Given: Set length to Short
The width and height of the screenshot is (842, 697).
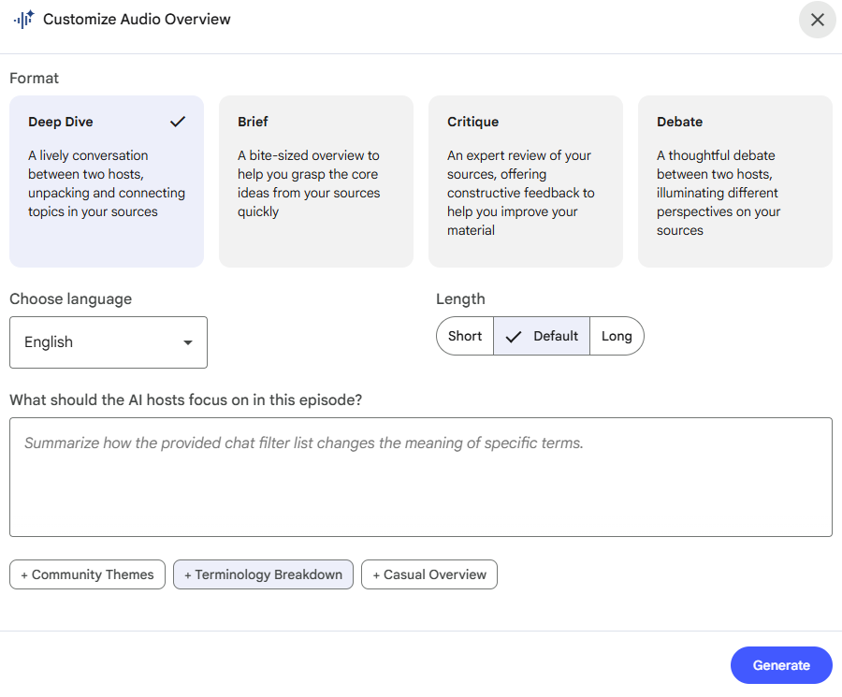Looking at the screenshot, I should tap(465, 336).
